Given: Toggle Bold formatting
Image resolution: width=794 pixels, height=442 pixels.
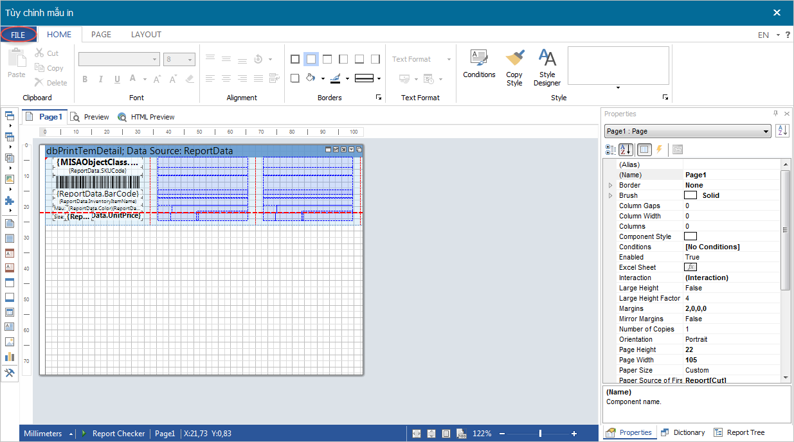Looking at the screenshot, I should point(84,79).
